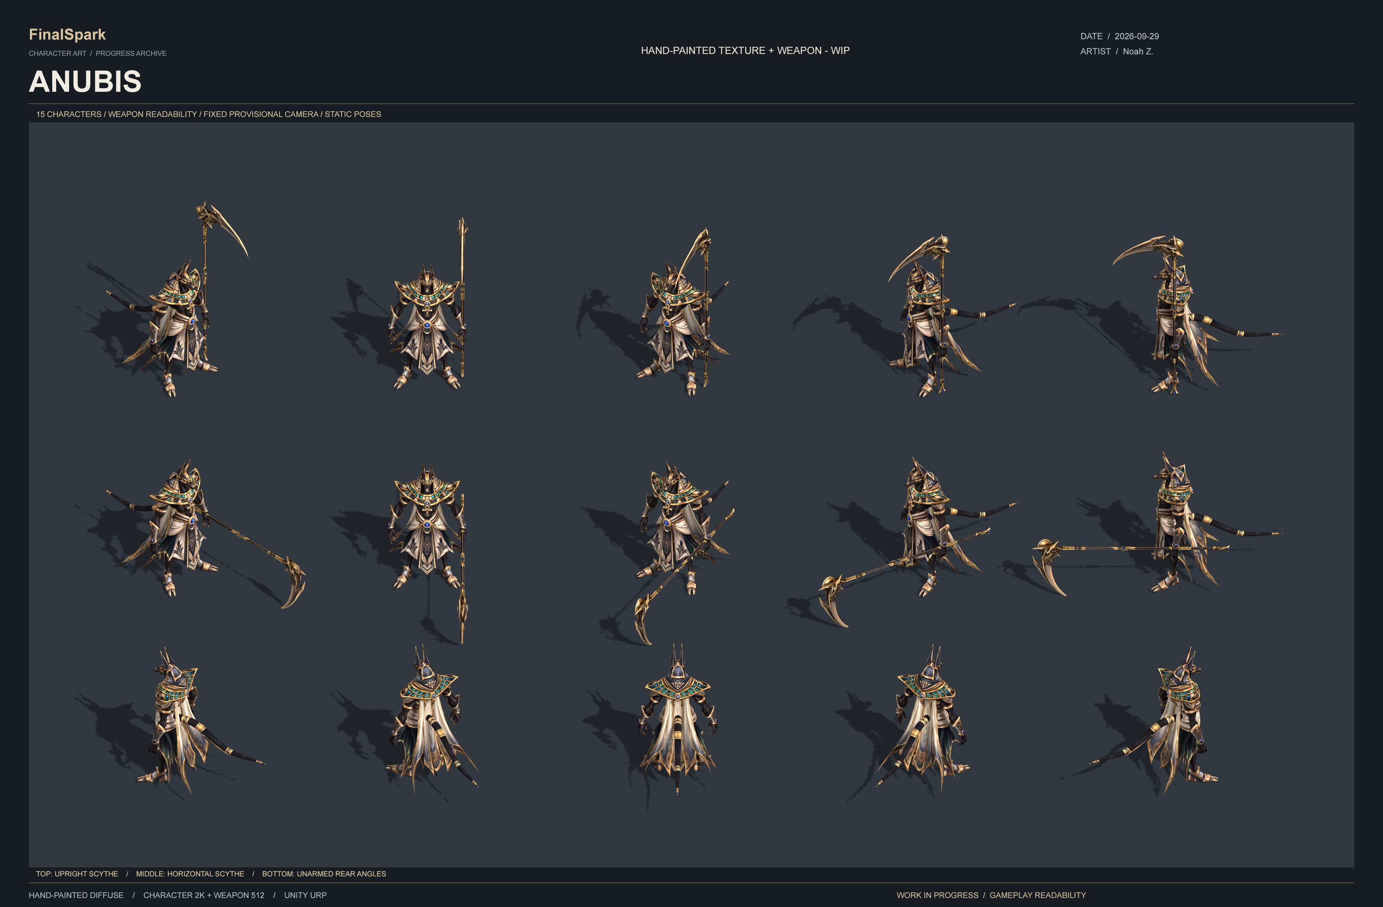The image size is (1383, 907).
Task: Click the STATIC POSES text
Action: tap(353, 114)
